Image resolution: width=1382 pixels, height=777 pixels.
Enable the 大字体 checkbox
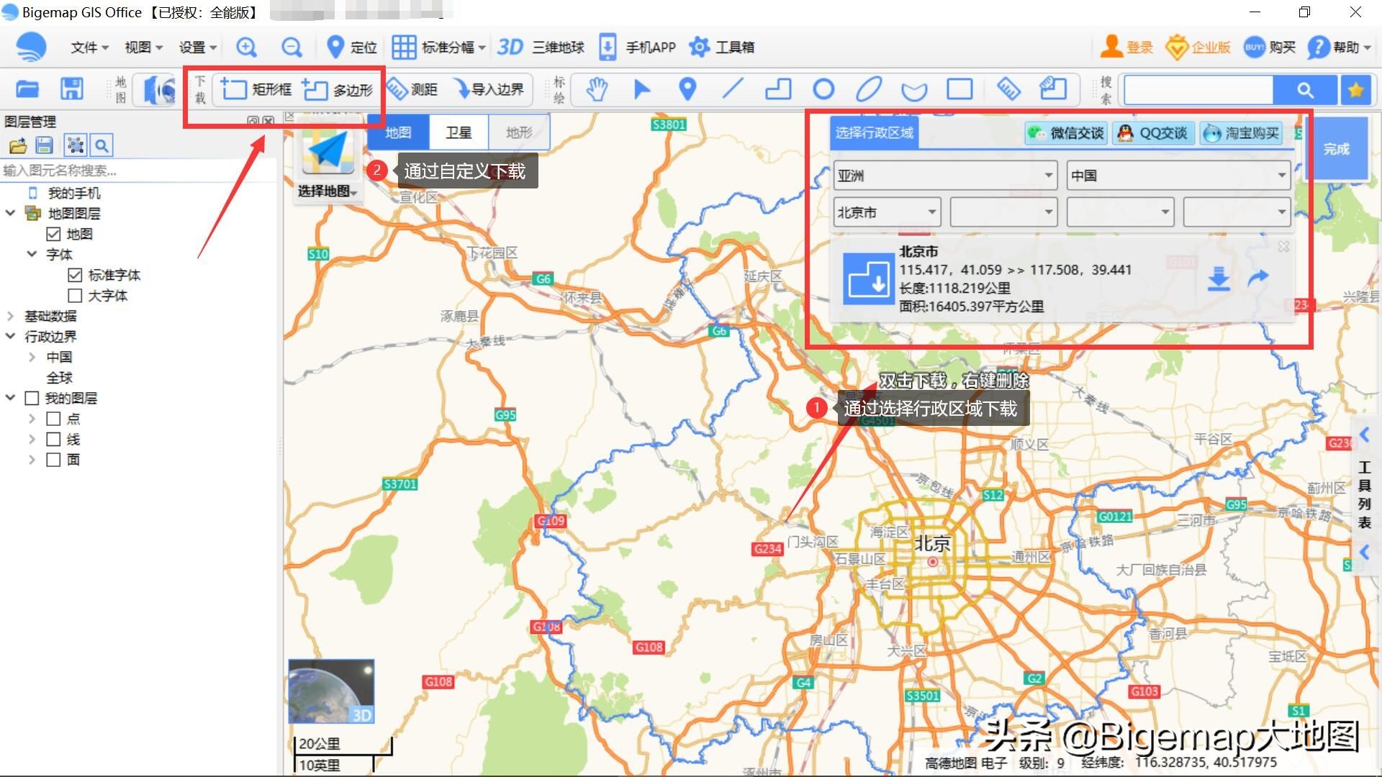pos(75,296)
